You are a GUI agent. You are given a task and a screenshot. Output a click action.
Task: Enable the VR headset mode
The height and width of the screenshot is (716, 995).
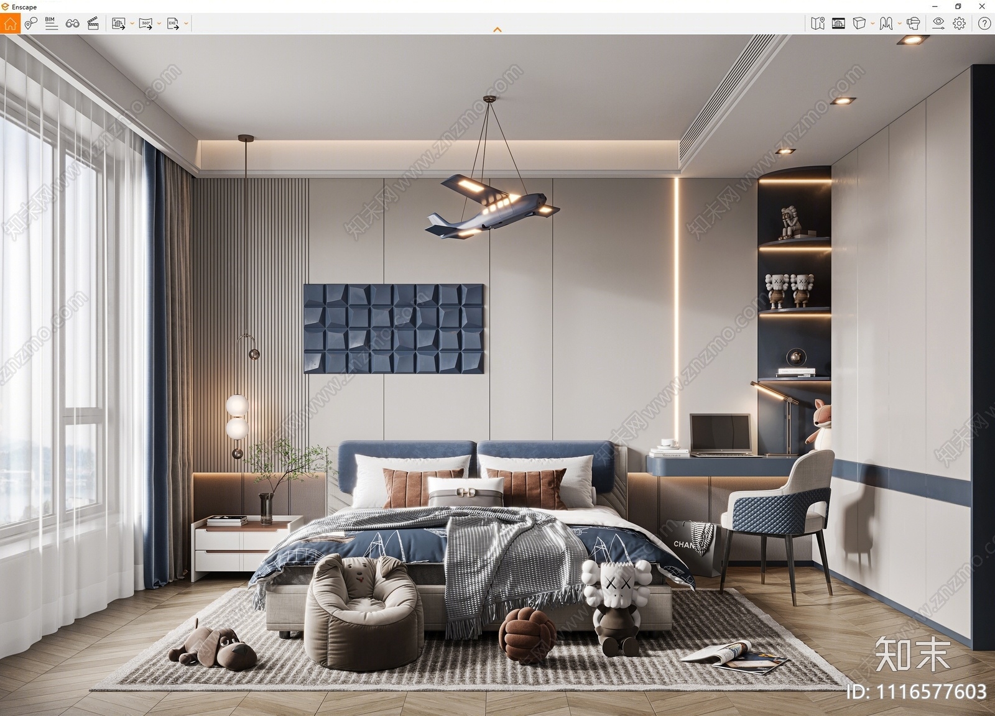click(x=913, y=24)
